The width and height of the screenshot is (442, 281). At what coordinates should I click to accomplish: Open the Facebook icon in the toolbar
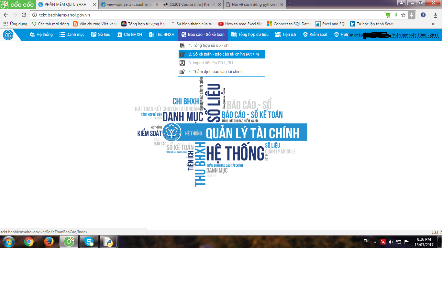423,15
